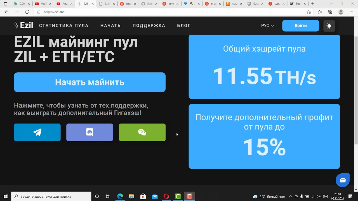Switch to the 0.00 browser tab
Image resolution: width=358 pixels, height=201 pixels.
[x=22, y=4]
